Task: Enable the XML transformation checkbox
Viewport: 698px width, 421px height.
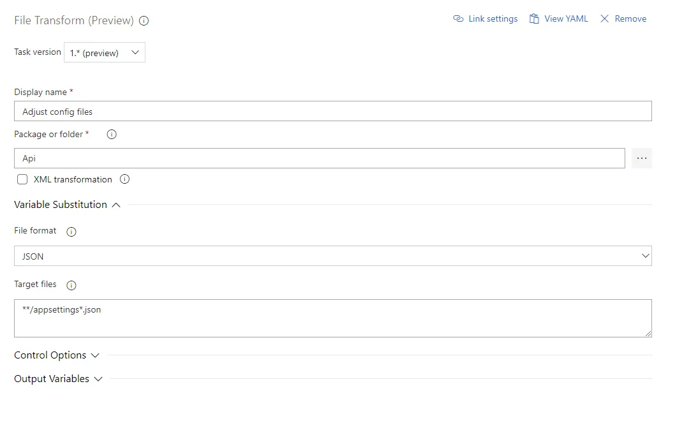Action: click(22, 179)
